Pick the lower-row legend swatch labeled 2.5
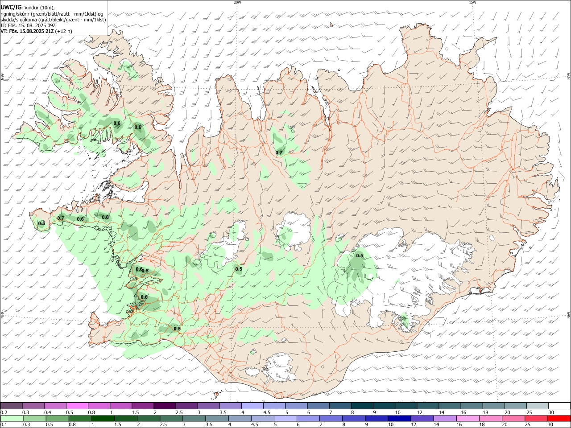571x428 pixels. tap(171, 418)
